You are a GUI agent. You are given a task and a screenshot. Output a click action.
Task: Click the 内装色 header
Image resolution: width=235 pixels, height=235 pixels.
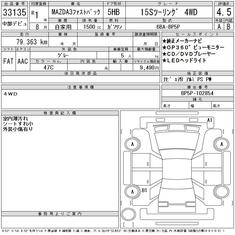[88, 61]
